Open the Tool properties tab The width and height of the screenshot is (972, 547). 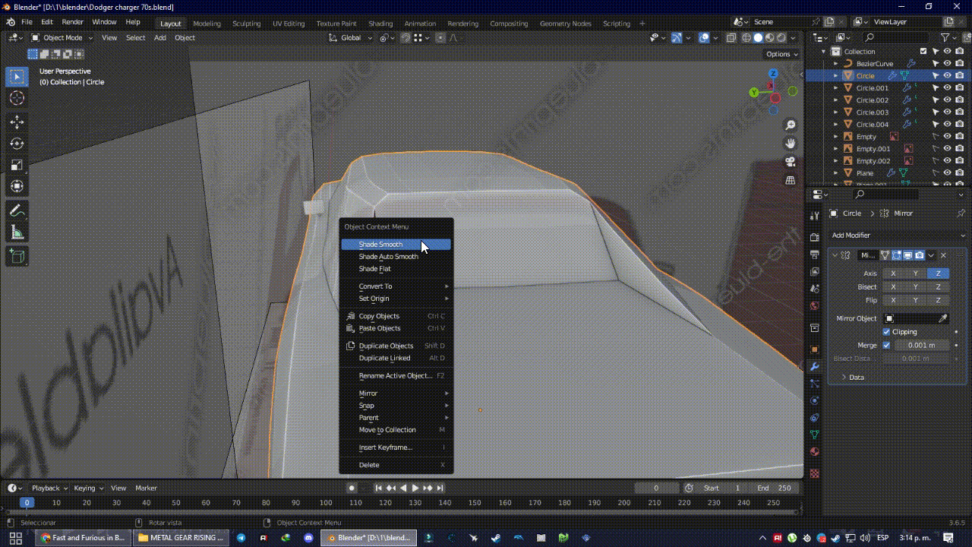815,216
